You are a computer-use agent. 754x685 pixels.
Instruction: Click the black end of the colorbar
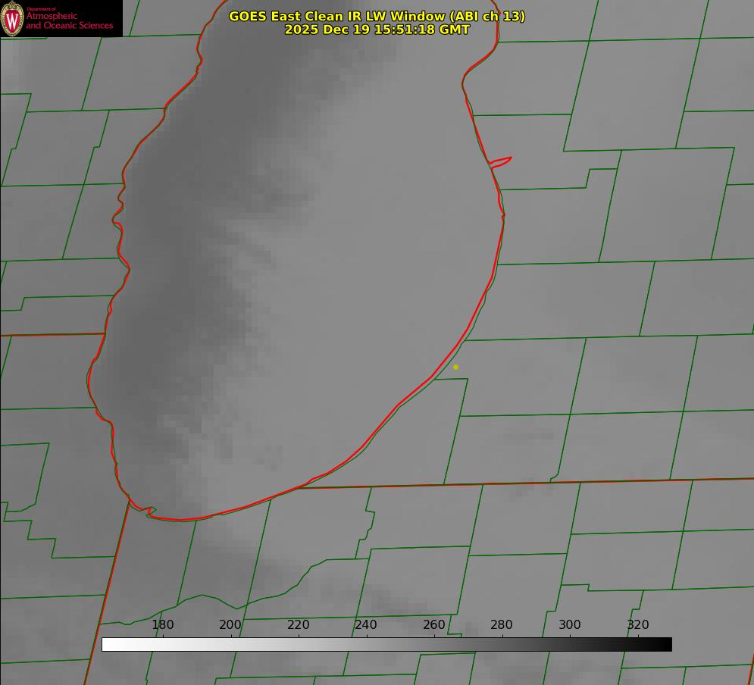(665, 645)
